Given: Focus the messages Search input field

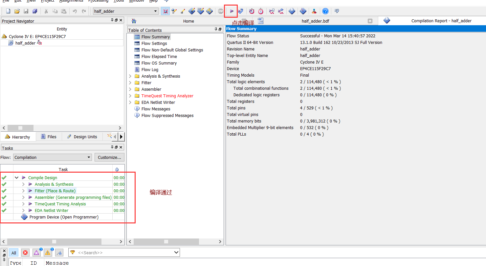Looking at the screenshot, I should (124, 253).
